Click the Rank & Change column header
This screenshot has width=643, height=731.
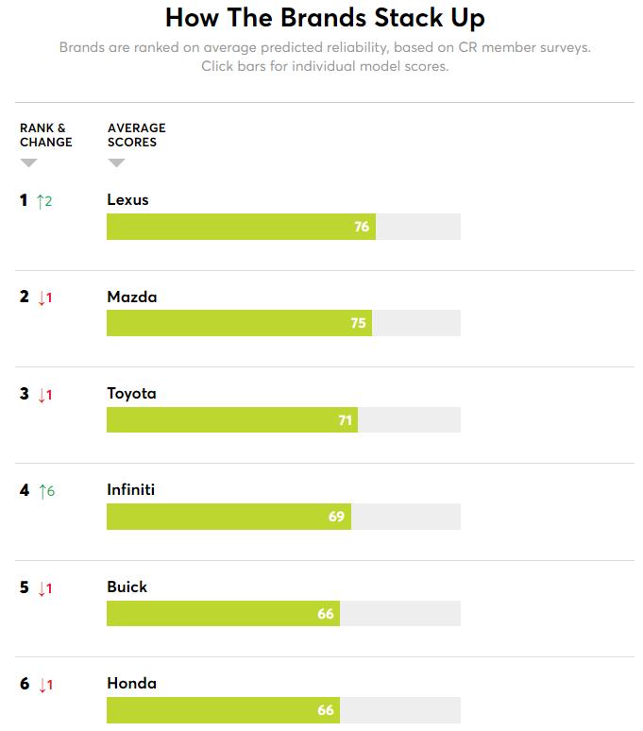click(x=45, y=135)
